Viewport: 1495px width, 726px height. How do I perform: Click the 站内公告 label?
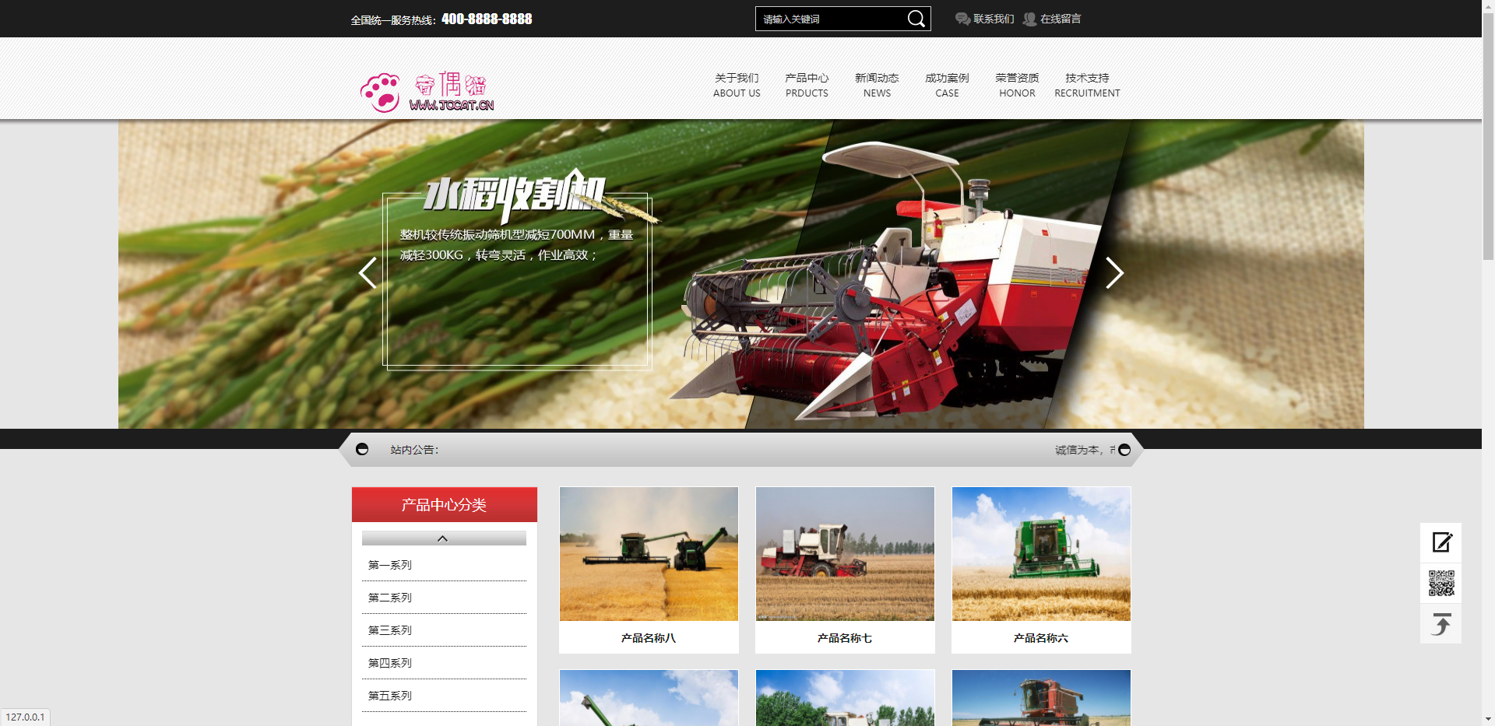[414, 450]
